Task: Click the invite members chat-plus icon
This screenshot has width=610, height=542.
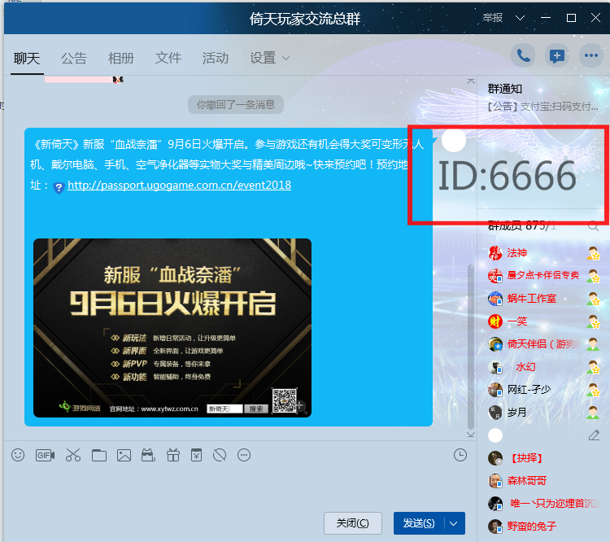Action: pyautogui.click(x=557, y=56)
